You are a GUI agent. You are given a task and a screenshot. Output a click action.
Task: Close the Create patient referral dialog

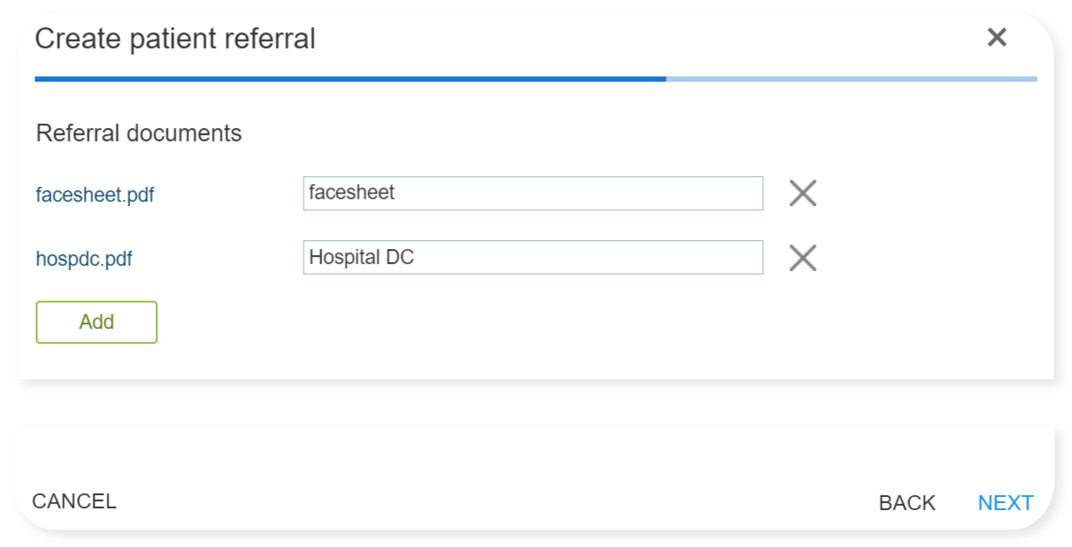click(997, 38)
